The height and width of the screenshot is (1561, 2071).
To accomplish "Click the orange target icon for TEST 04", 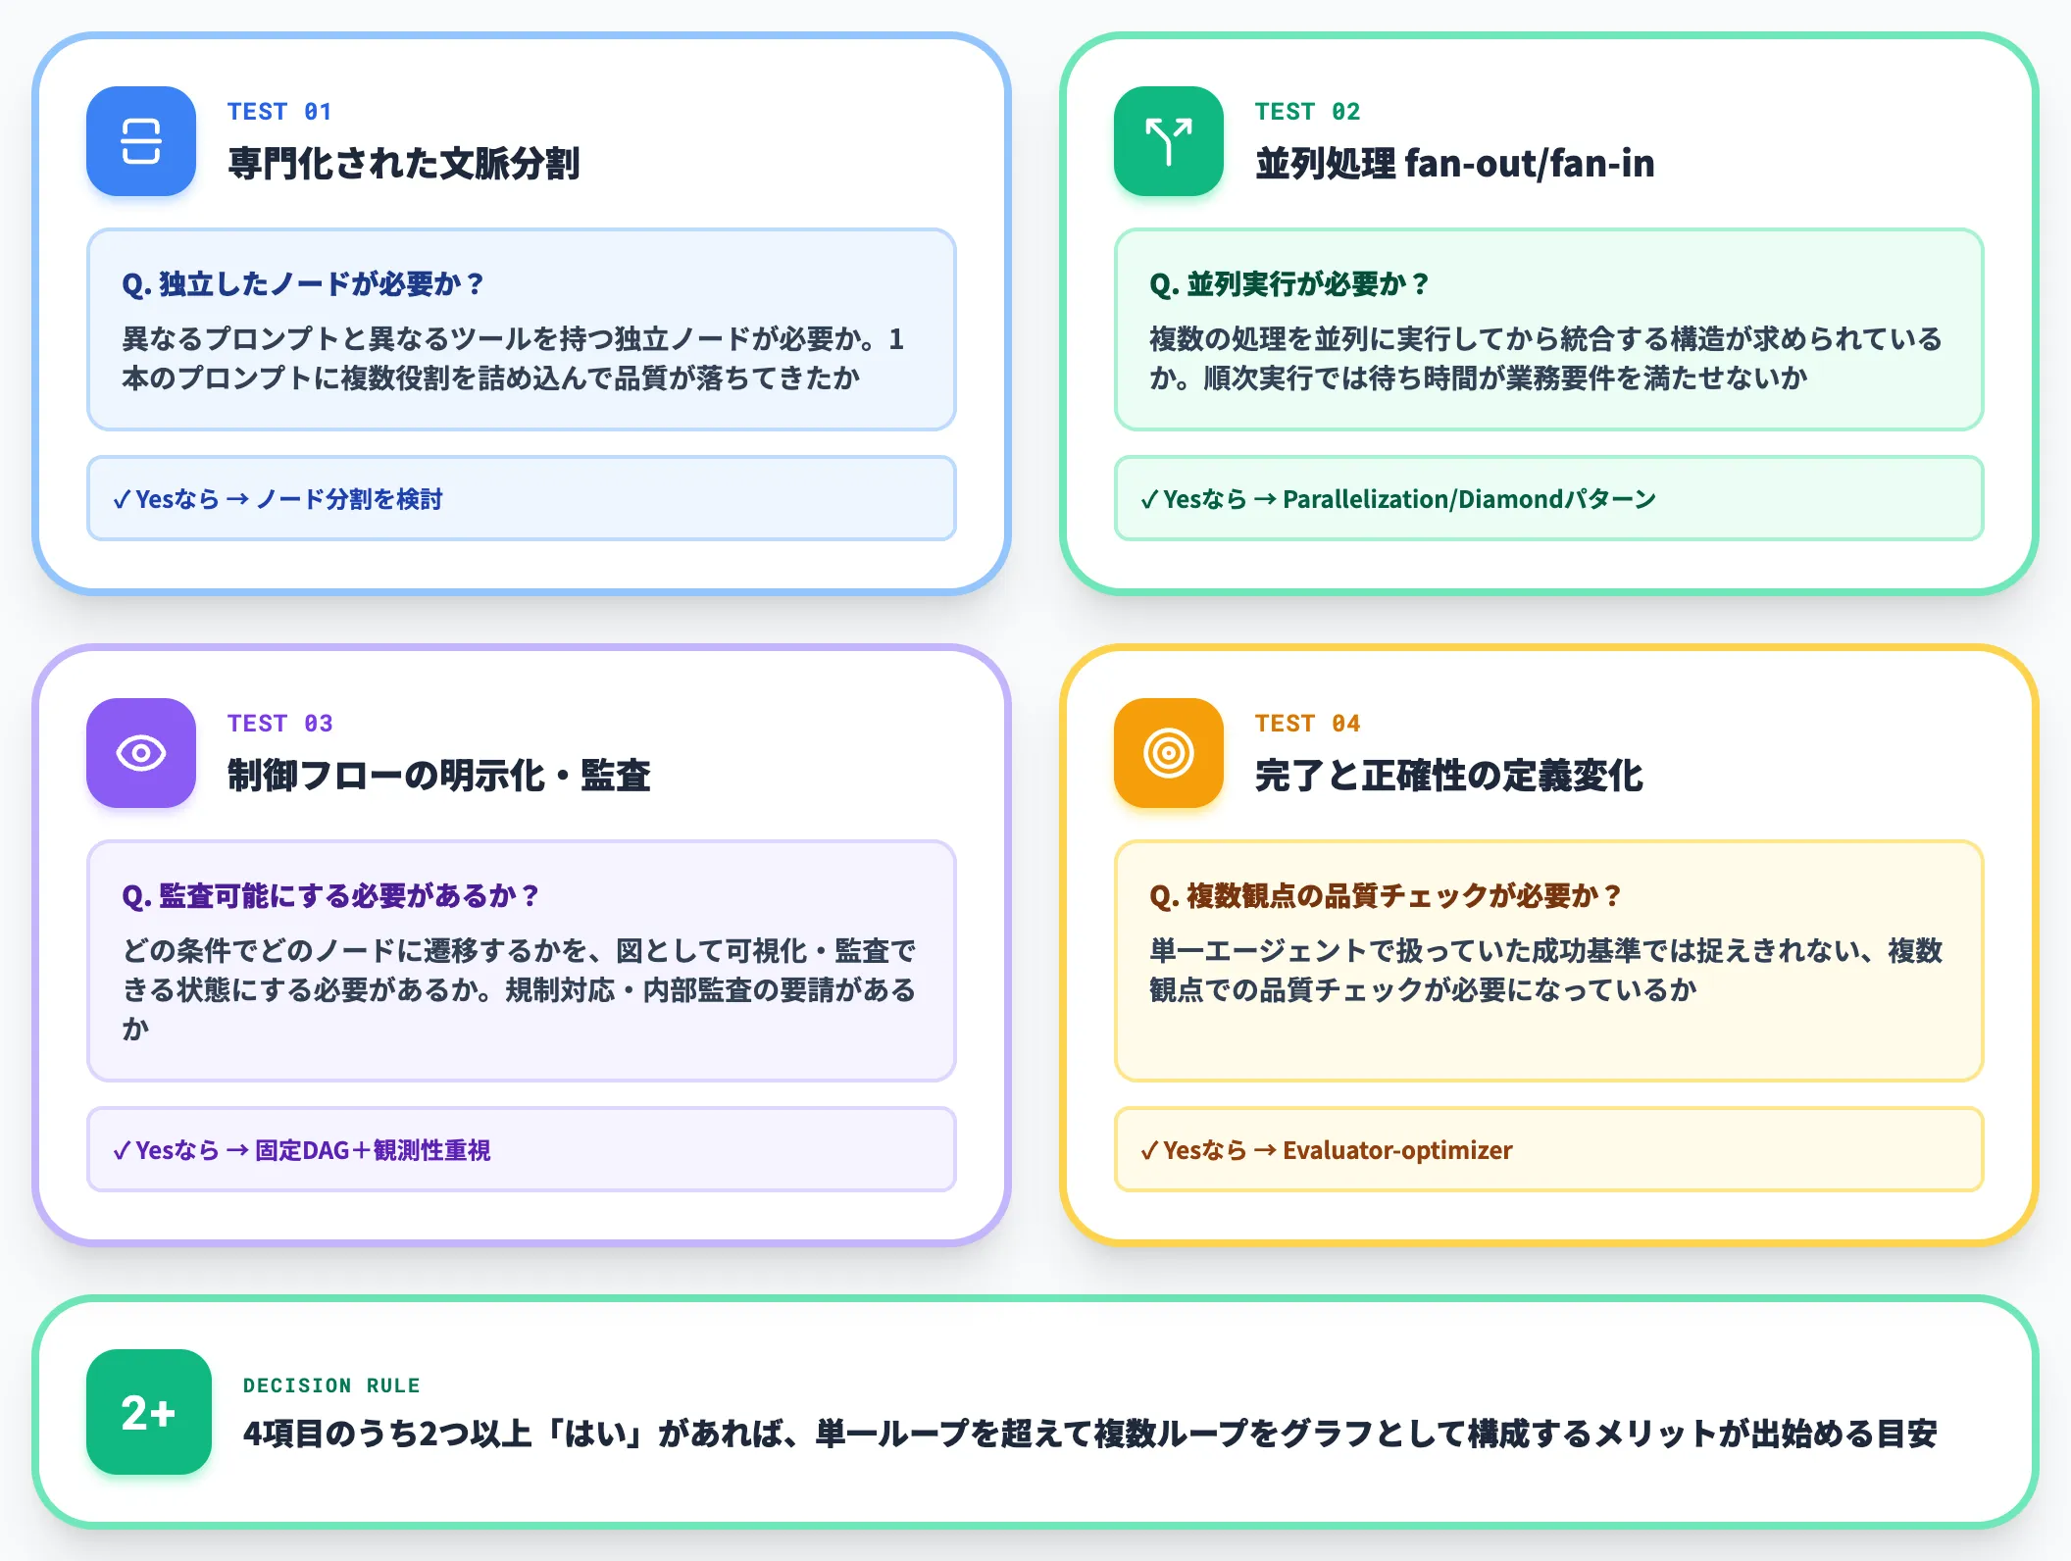I will tap(1169, 753).
